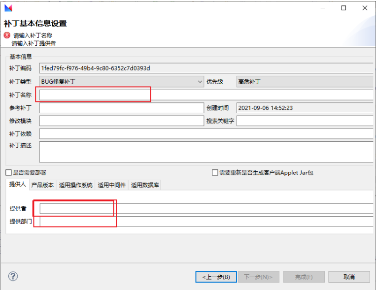Click the red error icon by 请输入补丁名称
Viewport: 376px width, 290px height.
tap(7, 35)
